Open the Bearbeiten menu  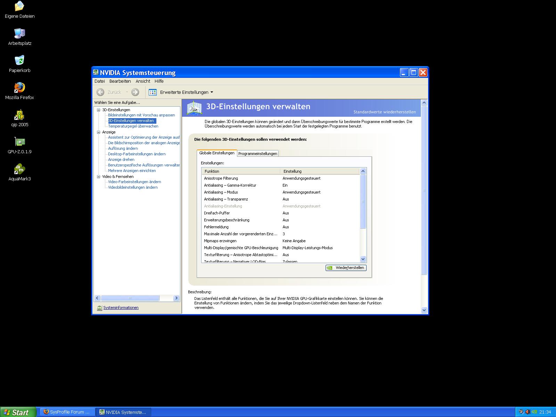pos(120,81)
